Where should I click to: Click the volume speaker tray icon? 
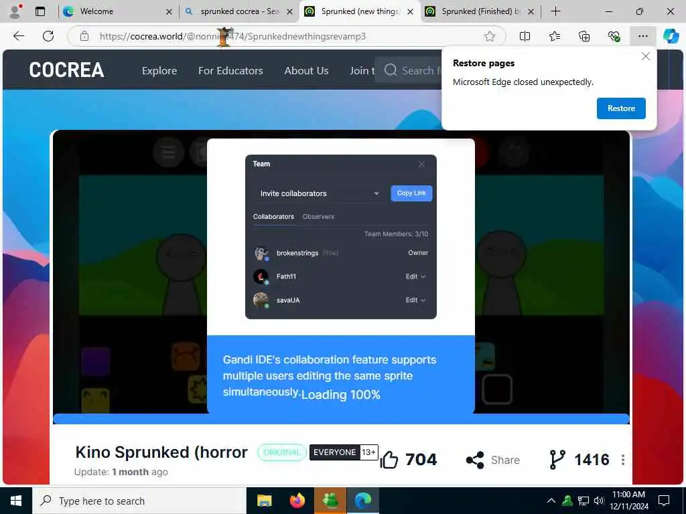(599, 501)
